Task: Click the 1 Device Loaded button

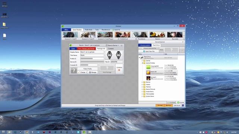Action: (x=145, y=45)
